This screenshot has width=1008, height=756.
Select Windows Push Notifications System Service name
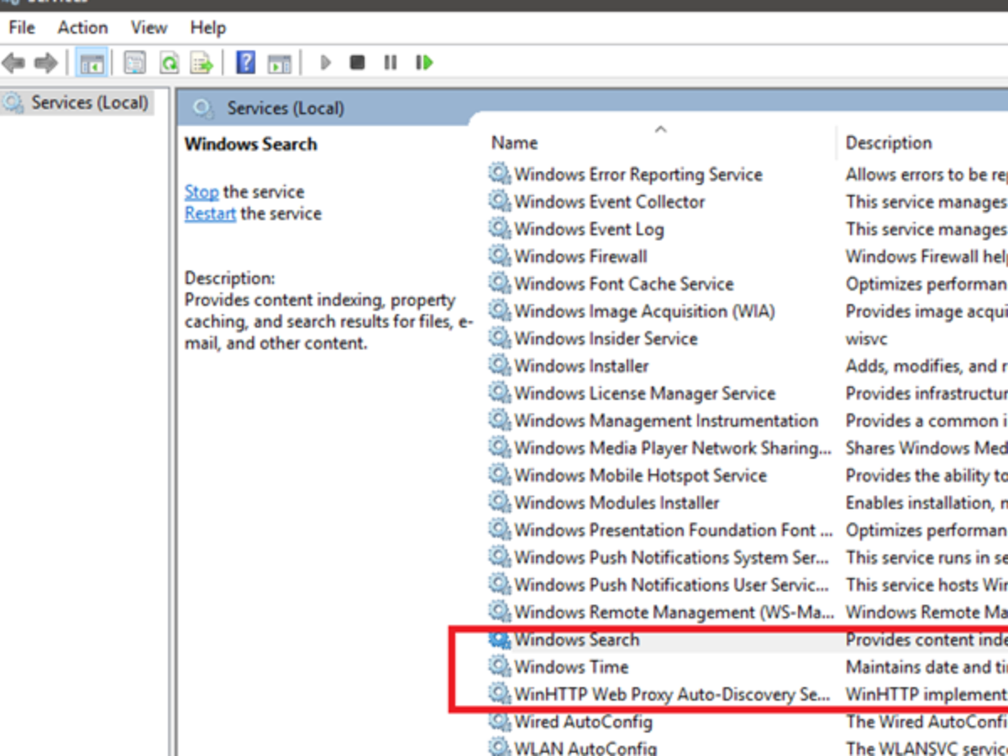click(672, 557)
